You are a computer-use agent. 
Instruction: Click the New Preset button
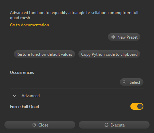coord(124,37)
